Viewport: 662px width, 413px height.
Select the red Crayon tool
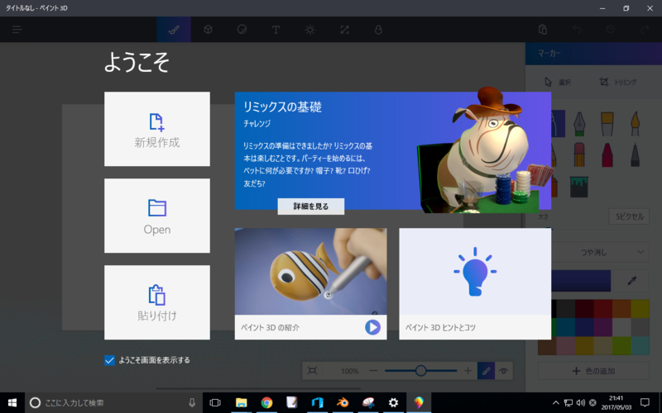[607, 154]
